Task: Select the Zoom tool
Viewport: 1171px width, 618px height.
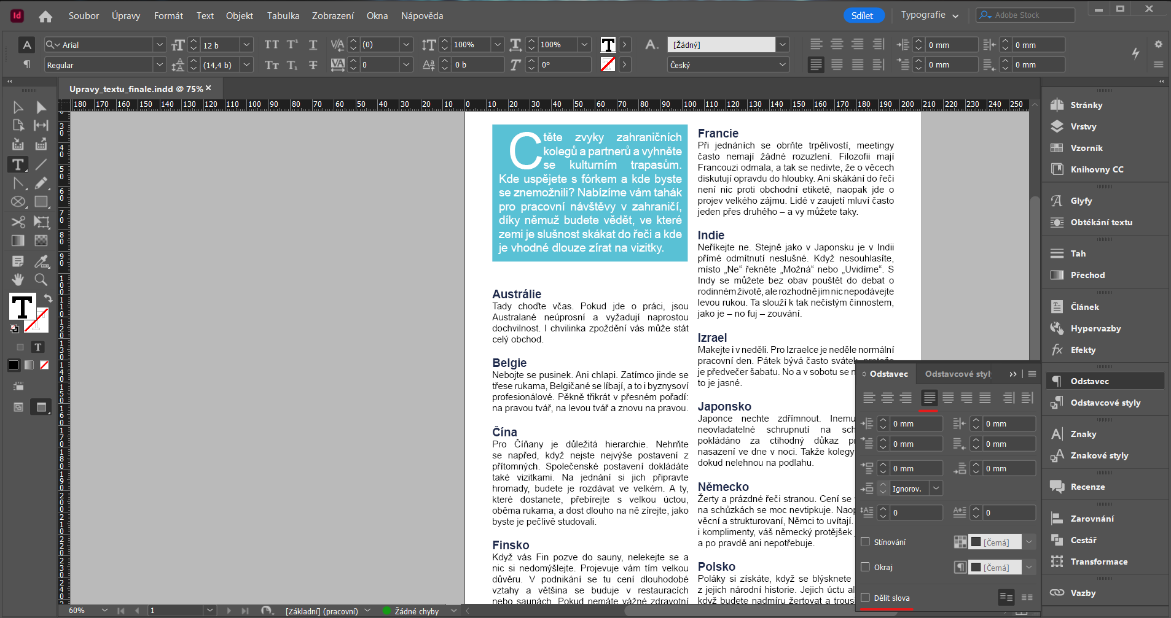Action: (41, 280)
